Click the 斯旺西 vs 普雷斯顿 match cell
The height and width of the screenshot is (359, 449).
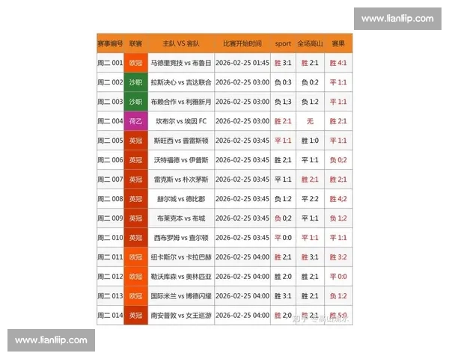[181, 141]
